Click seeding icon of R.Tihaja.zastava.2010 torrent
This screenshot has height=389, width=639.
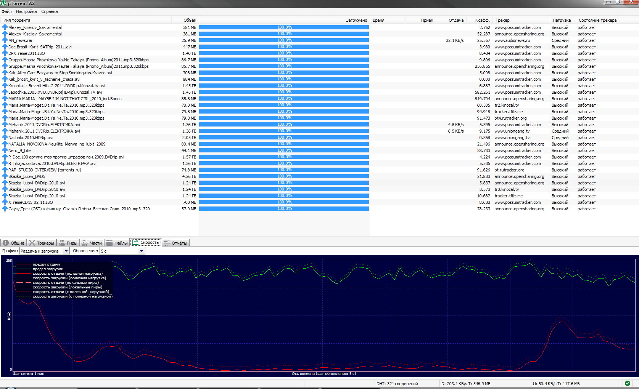[5, 163]
